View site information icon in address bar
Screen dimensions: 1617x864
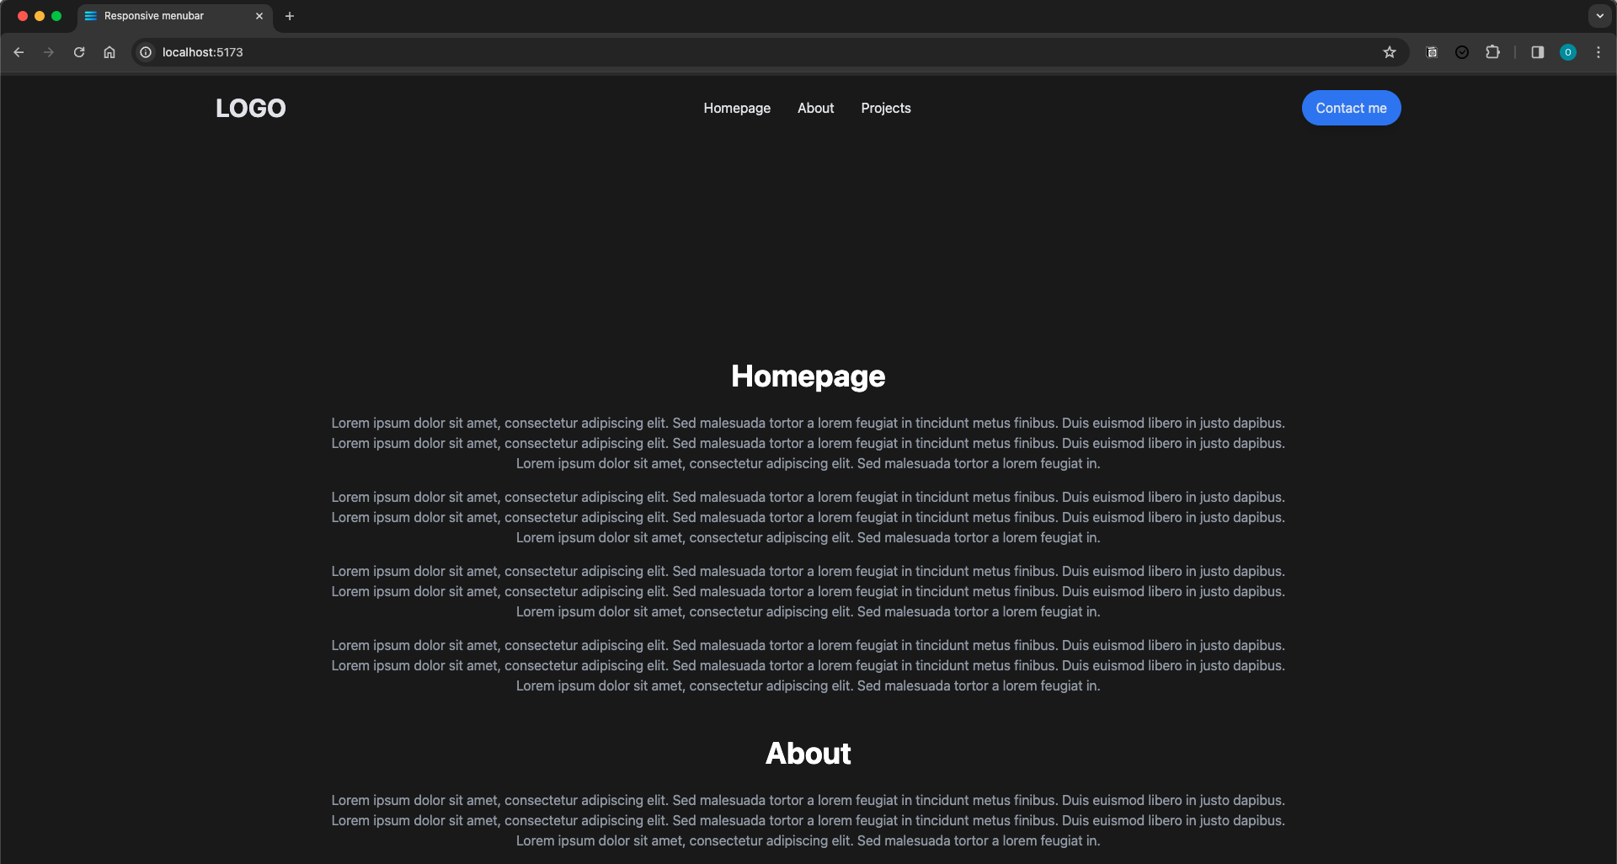pyautogui.click(x=146, y=52)
